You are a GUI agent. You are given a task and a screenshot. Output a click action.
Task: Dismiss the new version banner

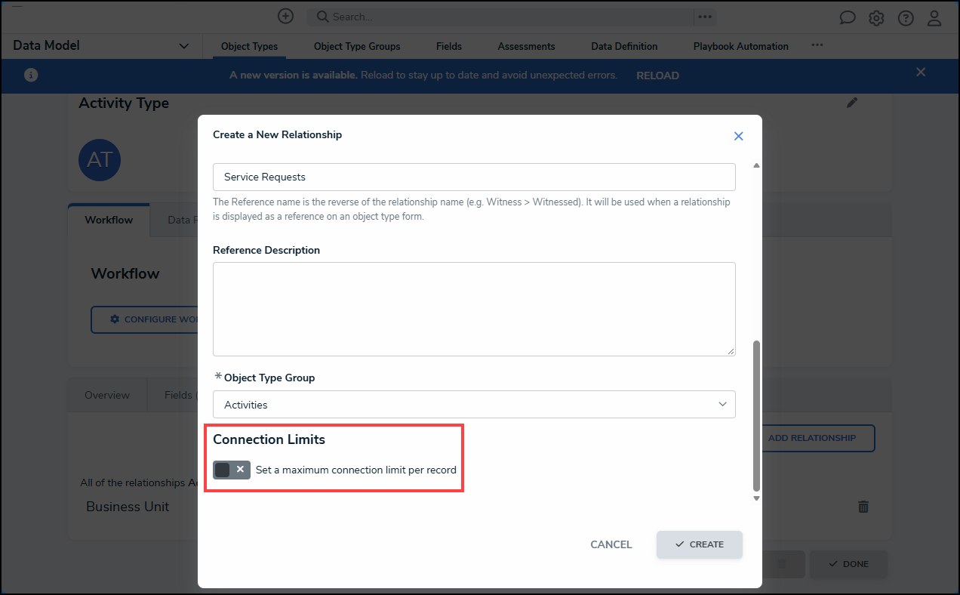tap(921, 72)
